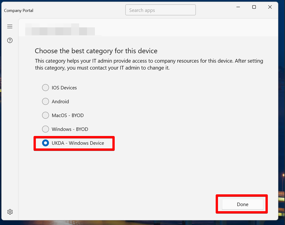Select UKDA - Windows Device radio button

tap(46, 143)
